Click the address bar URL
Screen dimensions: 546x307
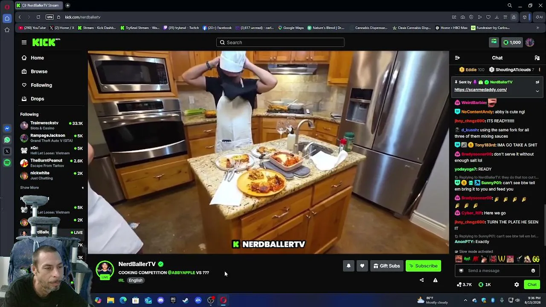coord(83,17)
